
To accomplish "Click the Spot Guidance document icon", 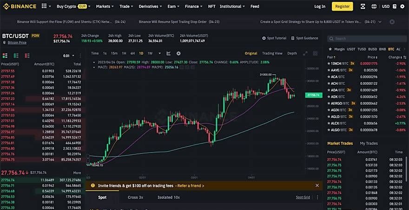I will pos(293,38).
